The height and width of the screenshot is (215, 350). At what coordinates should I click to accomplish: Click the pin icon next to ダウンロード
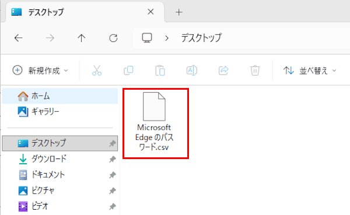point(113,159)
